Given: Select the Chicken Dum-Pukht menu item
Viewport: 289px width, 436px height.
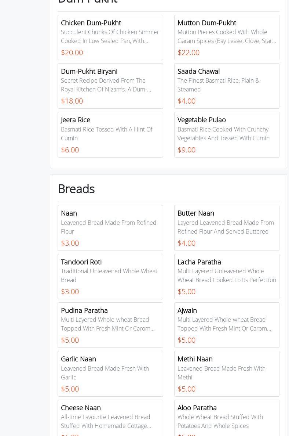Looking at the screenshot, I should coord(110,37).
